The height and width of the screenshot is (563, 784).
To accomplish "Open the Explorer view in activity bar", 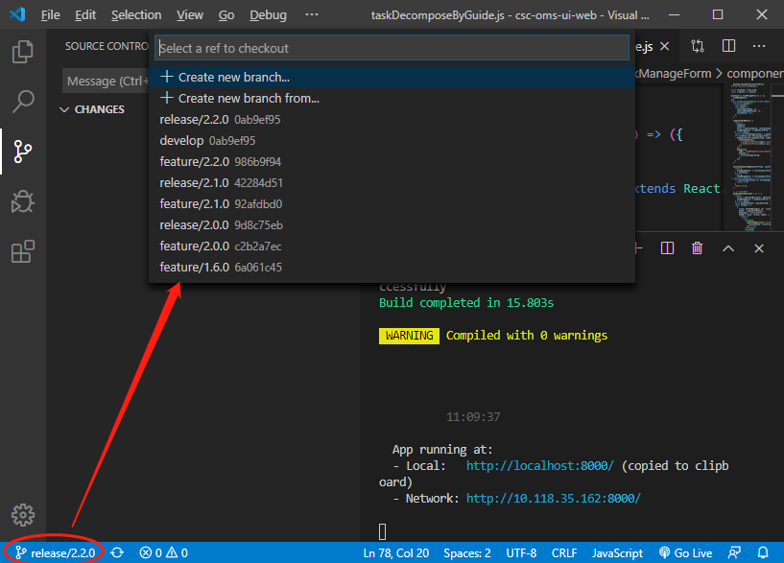I will [x=22, y=52].
